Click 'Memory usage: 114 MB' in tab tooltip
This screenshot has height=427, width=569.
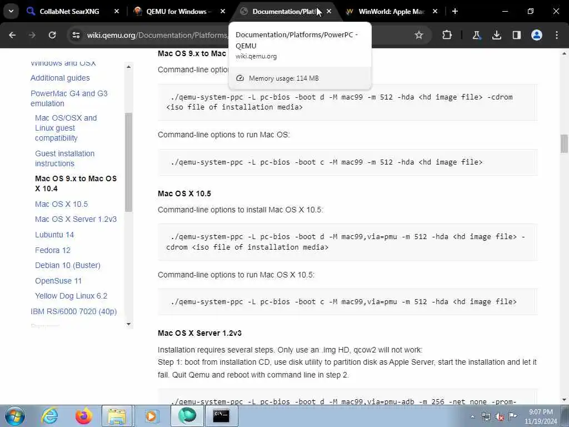(284, 78)
